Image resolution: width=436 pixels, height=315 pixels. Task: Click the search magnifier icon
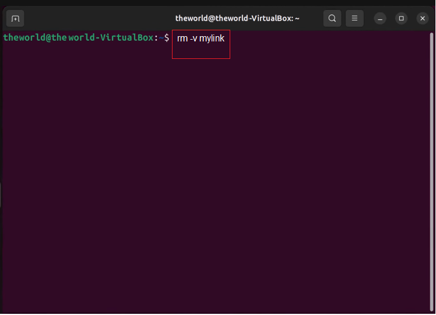click(332, 18)
